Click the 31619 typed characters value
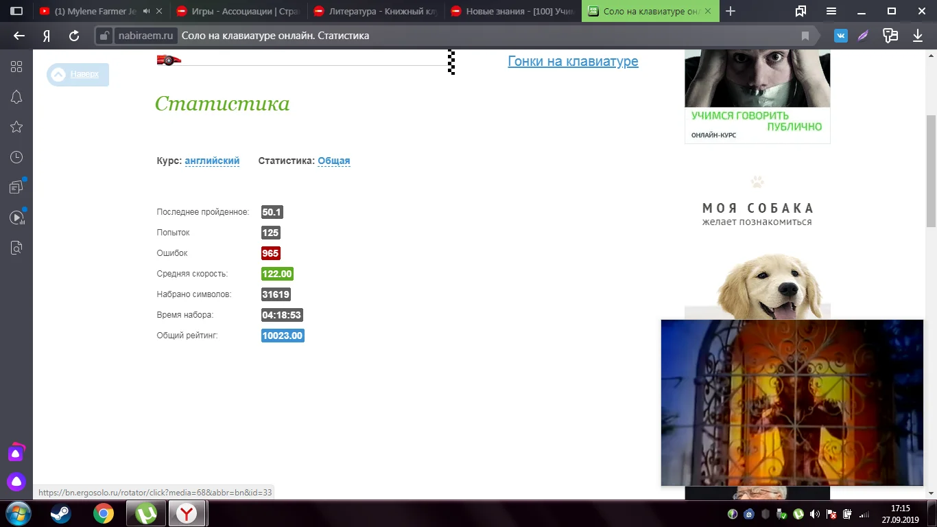Screen dimensions: 937x527 pos(276,294)
